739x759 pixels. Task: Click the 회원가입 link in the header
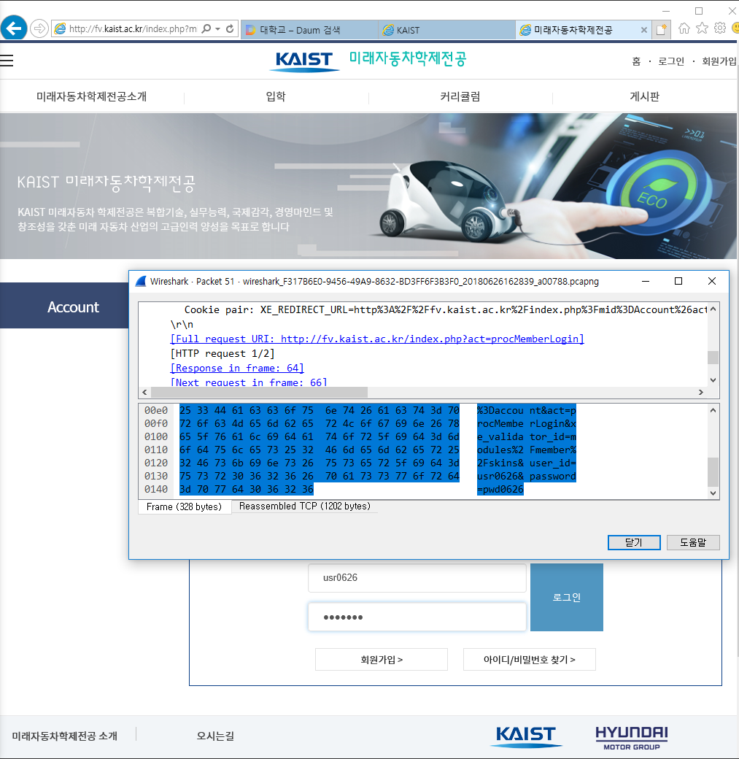tap(719, 61)
